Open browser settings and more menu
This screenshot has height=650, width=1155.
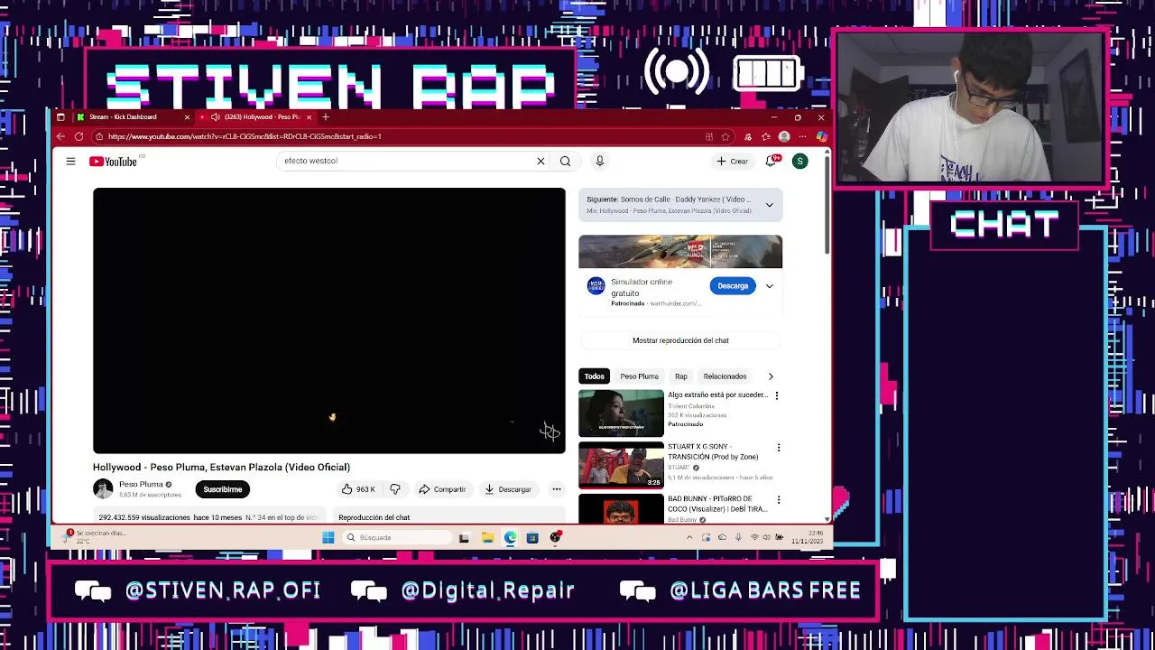tap(802, 136)
